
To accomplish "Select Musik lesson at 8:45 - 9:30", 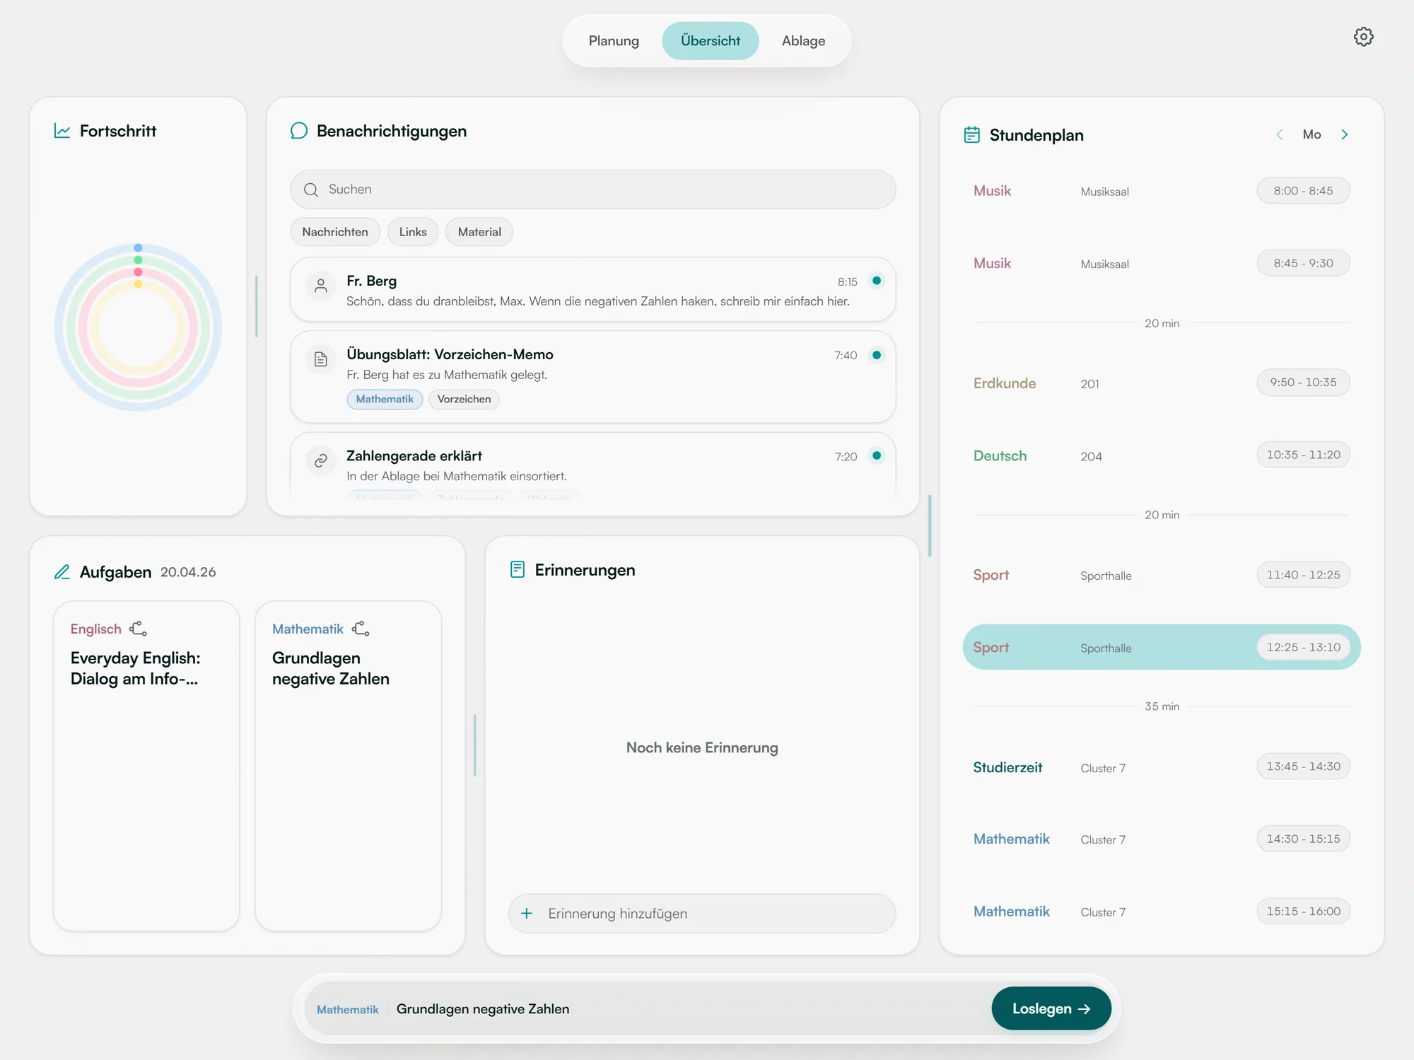I will 1162,263.
